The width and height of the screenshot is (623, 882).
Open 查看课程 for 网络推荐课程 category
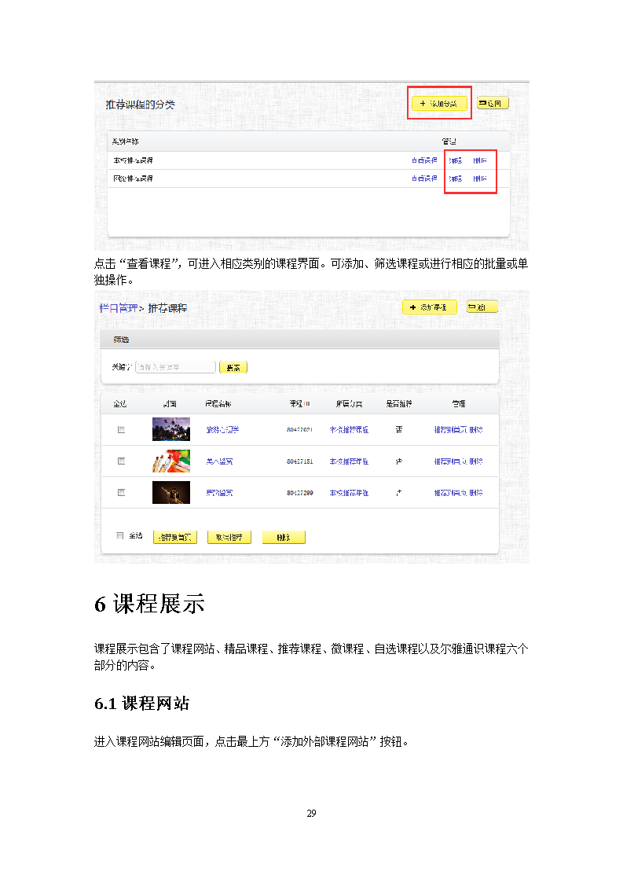coord(424,179)
